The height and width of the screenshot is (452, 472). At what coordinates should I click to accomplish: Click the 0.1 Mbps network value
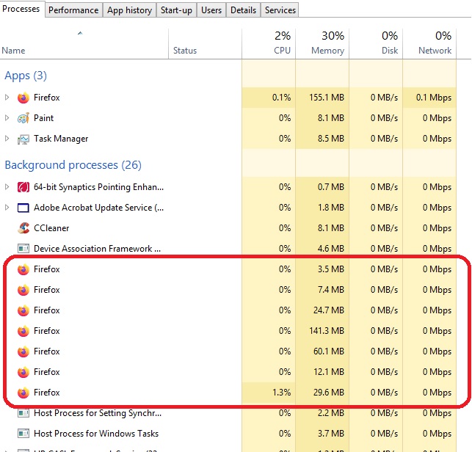click(x=434, y=98)
